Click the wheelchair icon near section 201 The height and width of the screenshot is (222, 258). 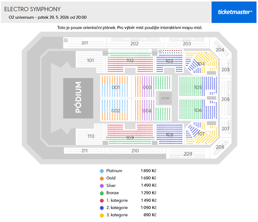[66, 40]
